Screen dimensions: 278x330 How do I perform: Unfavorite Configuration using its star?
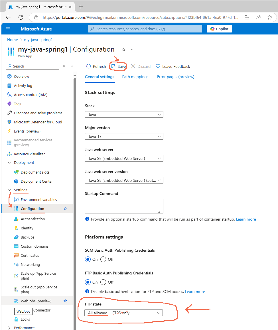pos(65,209)
